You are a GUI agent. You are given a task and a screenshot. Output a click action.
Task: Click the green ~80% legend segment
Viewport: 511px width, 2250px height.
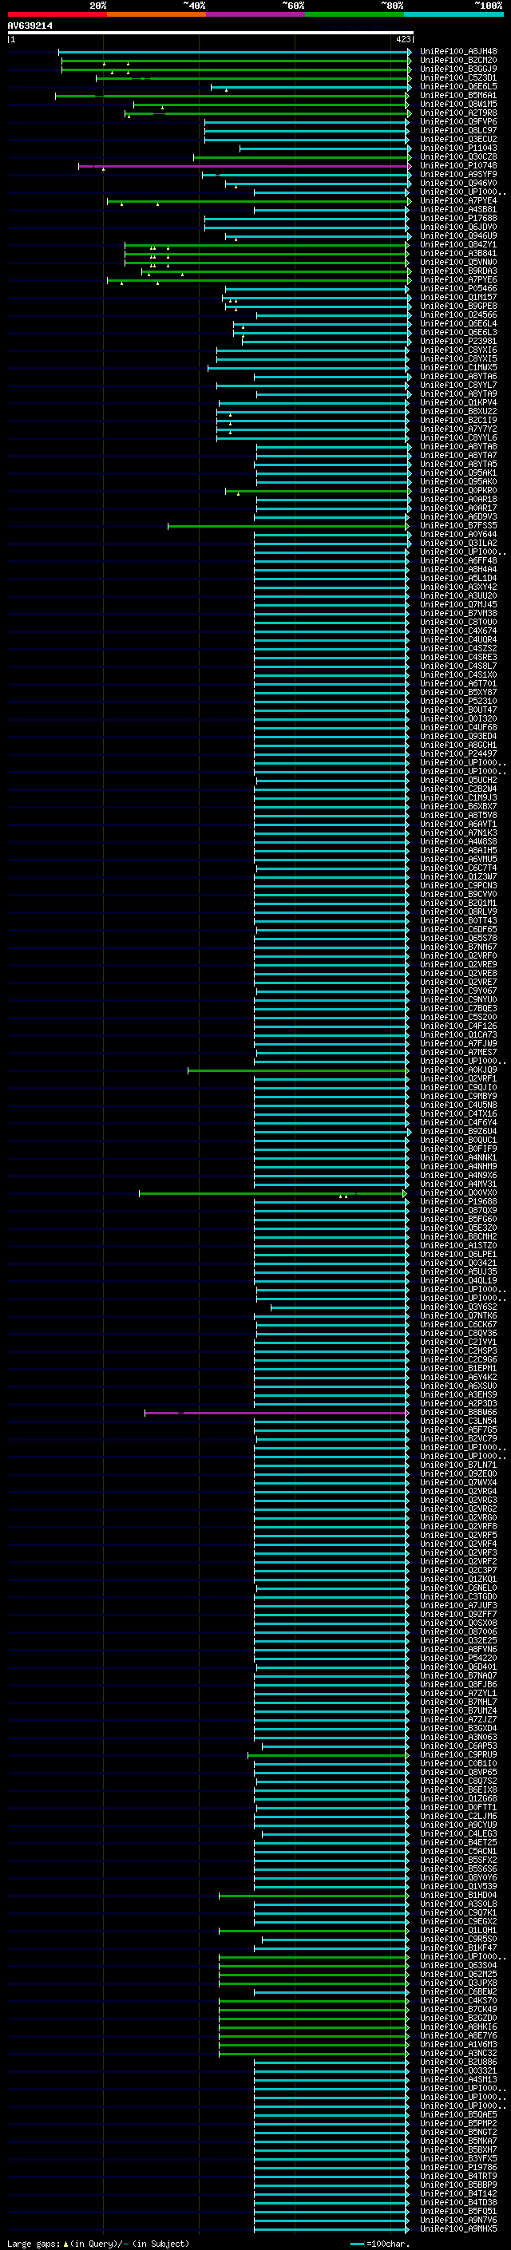coord(355,14)
